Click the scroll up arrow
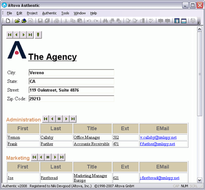The width and height of the screenshot is (205, 190). (199, 29)
